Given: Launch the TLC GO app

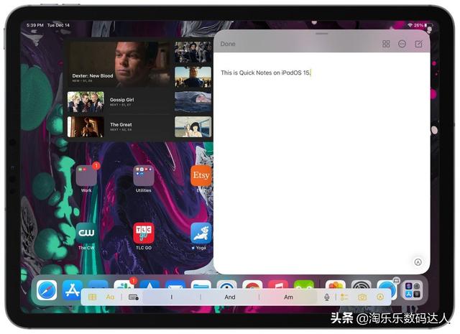Looking at the screenshot, I should (144, 233).
